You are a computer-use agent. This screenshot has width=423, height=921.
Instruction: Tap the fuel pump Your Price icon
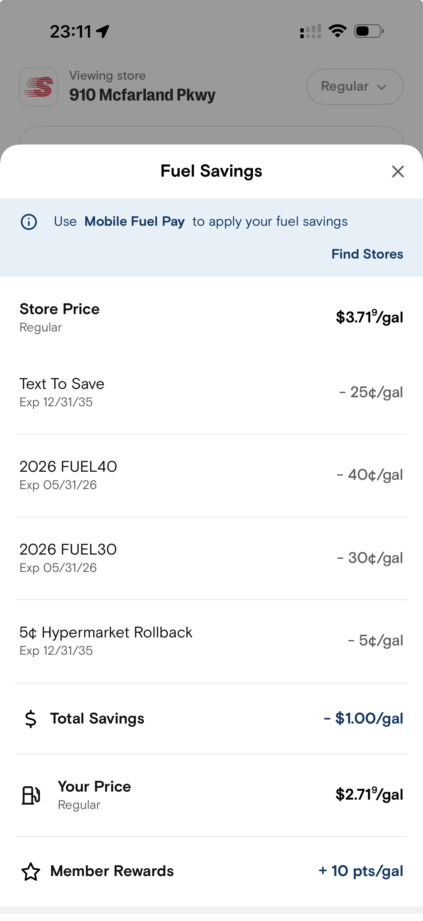[x=31, y=795]
